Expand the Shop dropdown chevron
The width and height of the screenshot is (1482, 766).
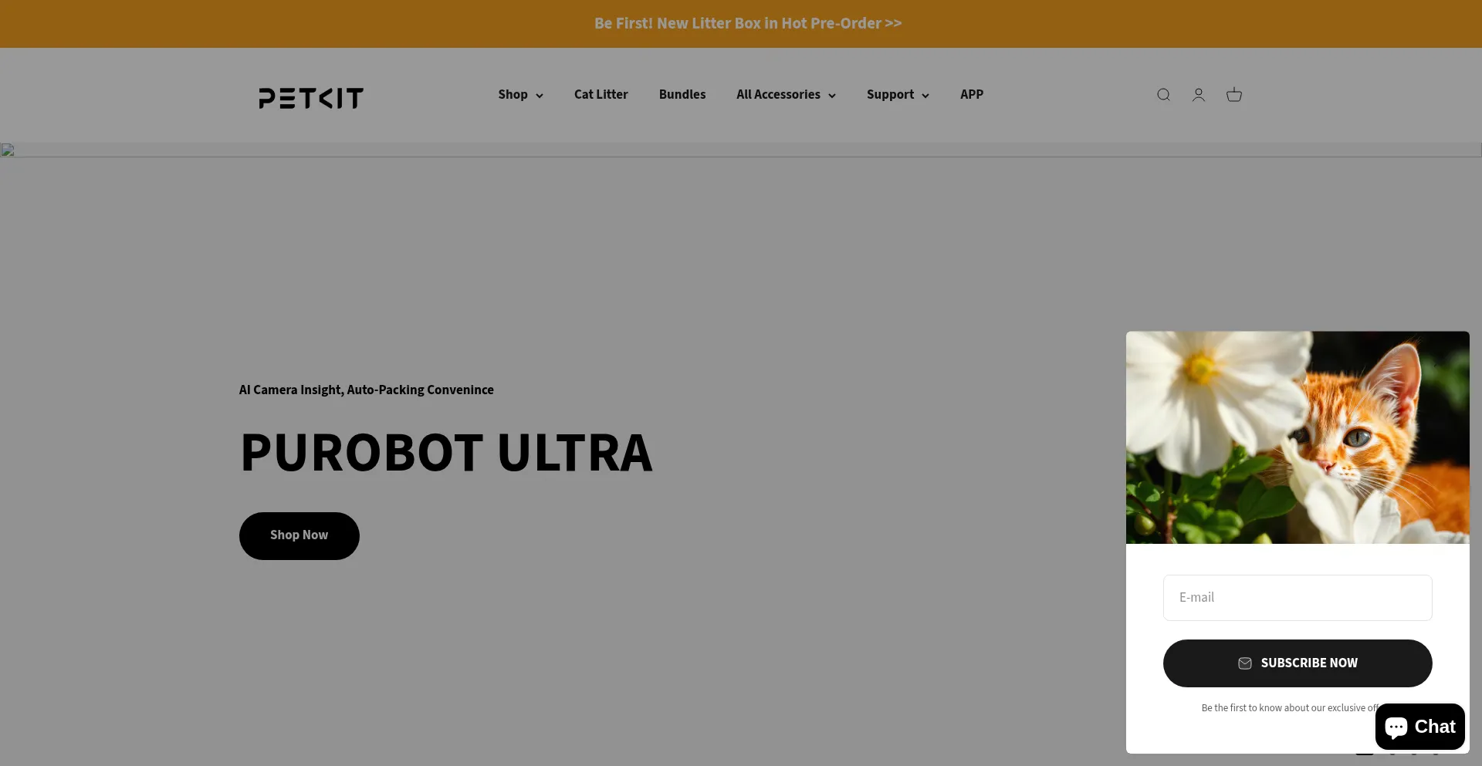tap(540, 96)
